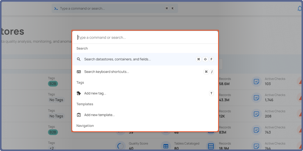Click the terminal prompt icon in top bar
The image size is (303, 151).
click(x=56, y=8)
